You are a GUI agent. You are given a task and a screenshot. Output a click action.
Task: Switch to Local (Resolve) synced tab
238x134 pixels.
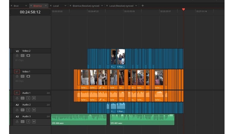click(x=121, y=6)
